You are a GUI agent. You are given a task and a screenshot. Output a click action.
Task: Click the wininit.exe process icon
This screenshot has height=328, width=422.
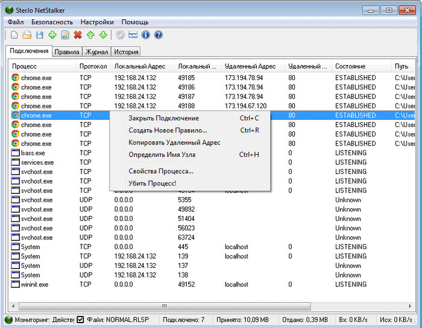pyautogui.click(x=15, y=284)
